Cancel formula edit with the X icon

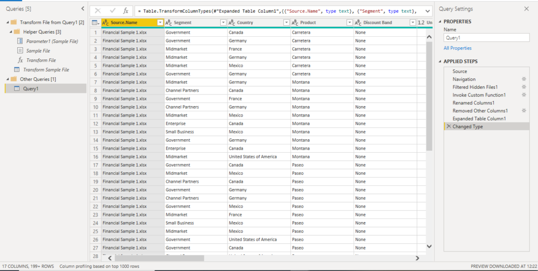pyautogui.click(x=97, y=11)
